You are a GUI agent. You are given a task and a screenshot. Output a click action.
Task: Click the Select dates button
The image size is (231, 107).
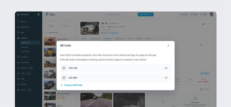point(205,89)
